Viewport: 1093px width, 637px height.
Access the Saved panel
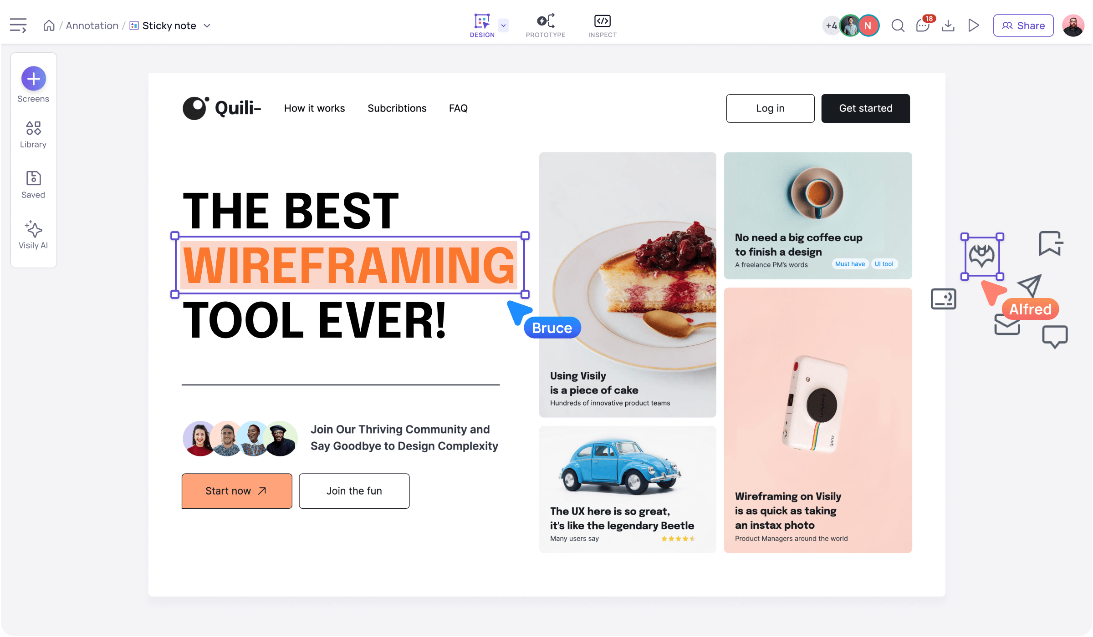33,183
